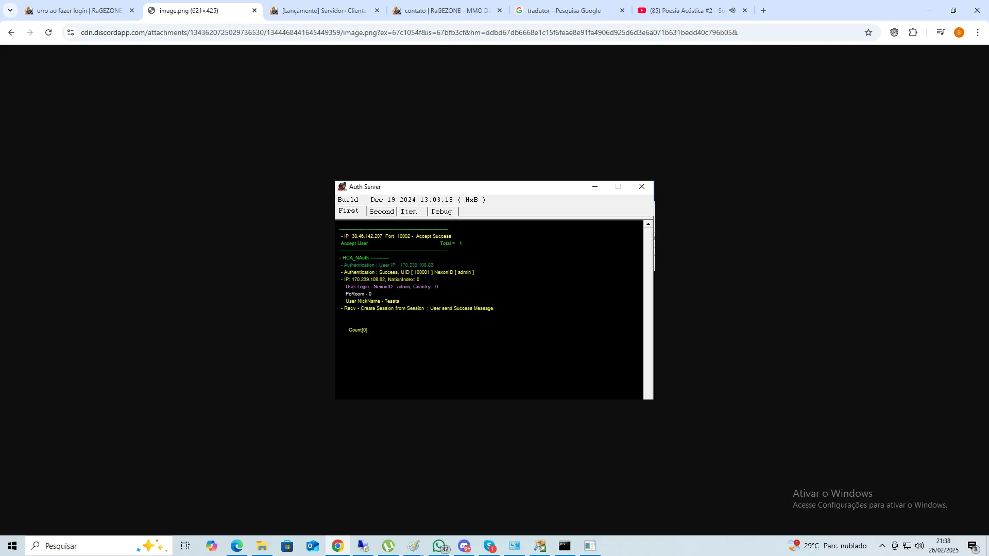
Task: Open the Extensions puzzle menu
Action: coord(913,32)
